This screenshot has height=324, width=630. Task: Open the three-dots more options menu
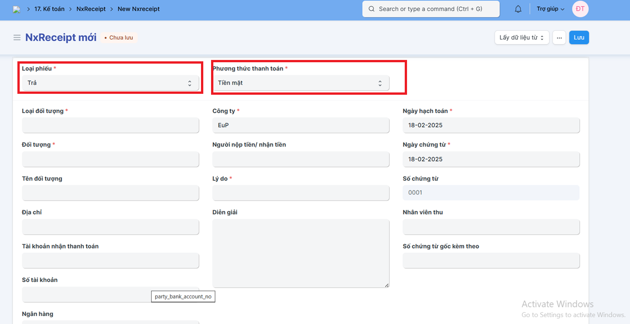559,38
